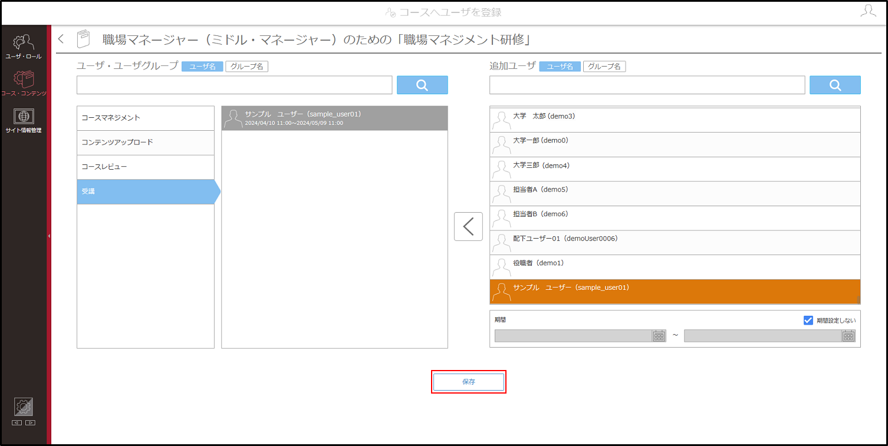Move selected user left with the arrow button

point(468,226)
